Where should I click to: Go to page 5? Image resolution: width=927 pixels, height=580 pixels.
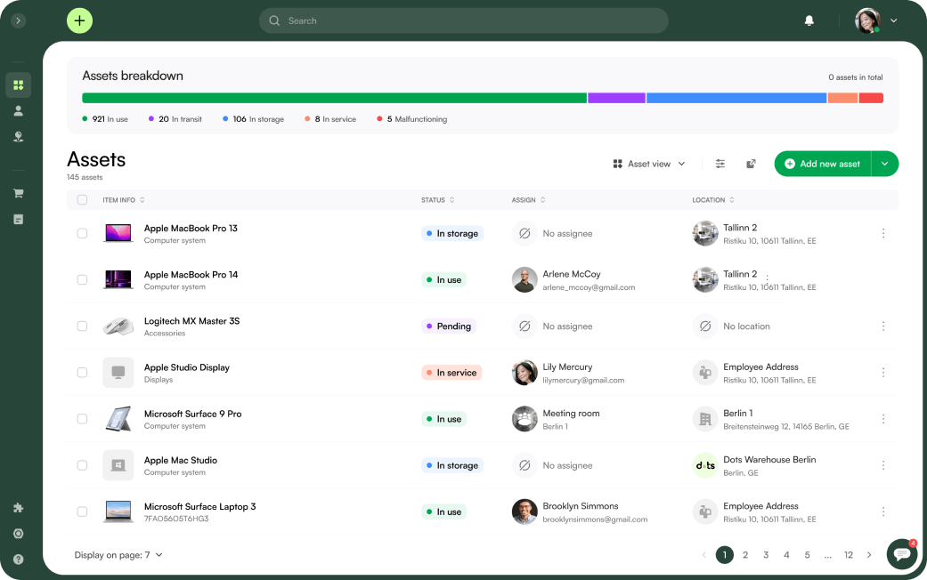[807, 554]
